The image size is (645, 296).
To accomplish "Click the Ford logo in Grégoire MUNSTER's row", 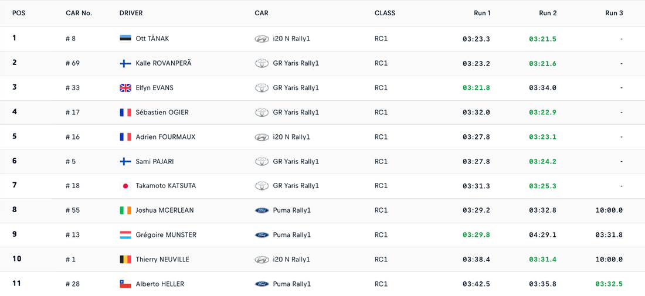I will [262, 235].
